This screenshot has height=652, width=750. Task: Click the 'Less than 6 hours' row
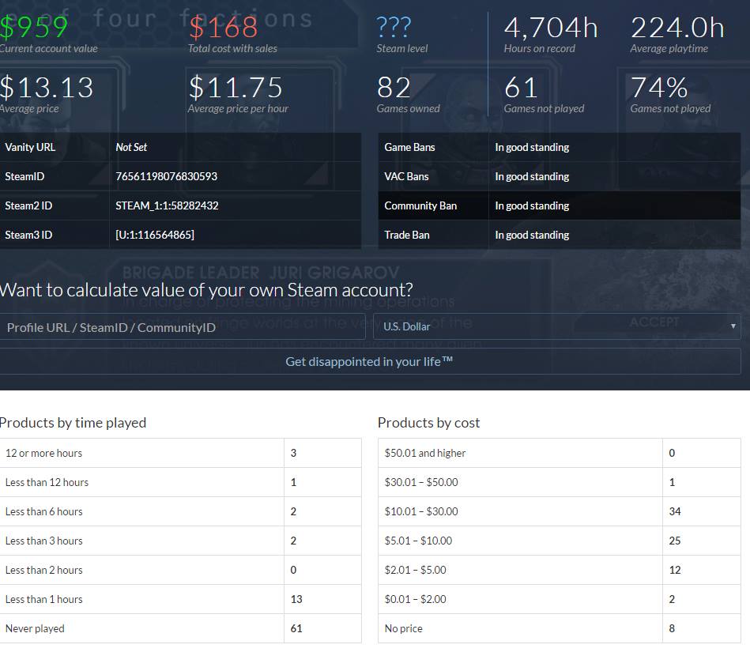[x=180, y=511]
